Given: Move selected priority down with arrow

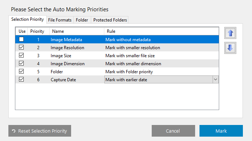Looking at the screenshot, I should (230, 48).
